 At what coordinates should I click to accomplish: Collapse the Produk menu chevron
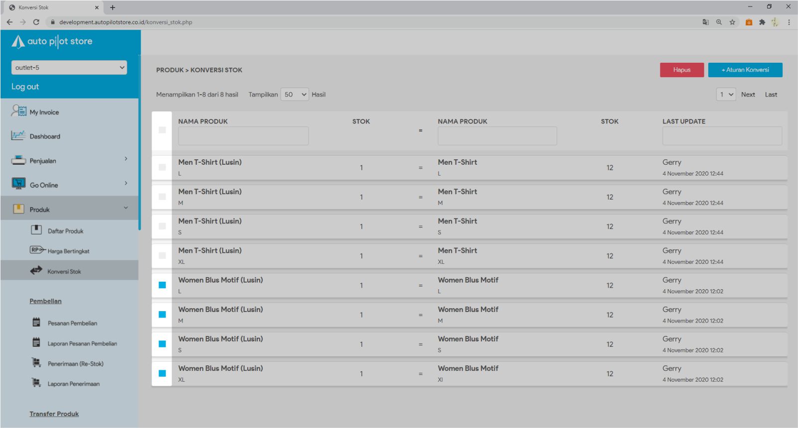click(126, 208)
